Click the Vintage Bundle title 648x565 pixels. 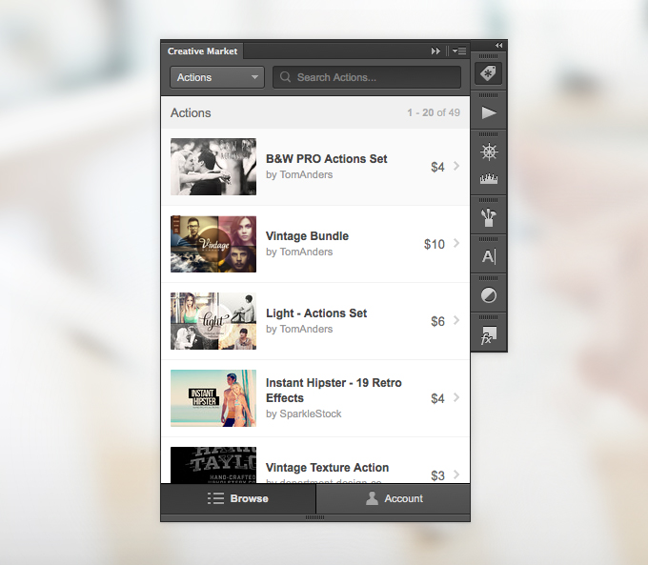pyautogui.click(x=307, y=236)
